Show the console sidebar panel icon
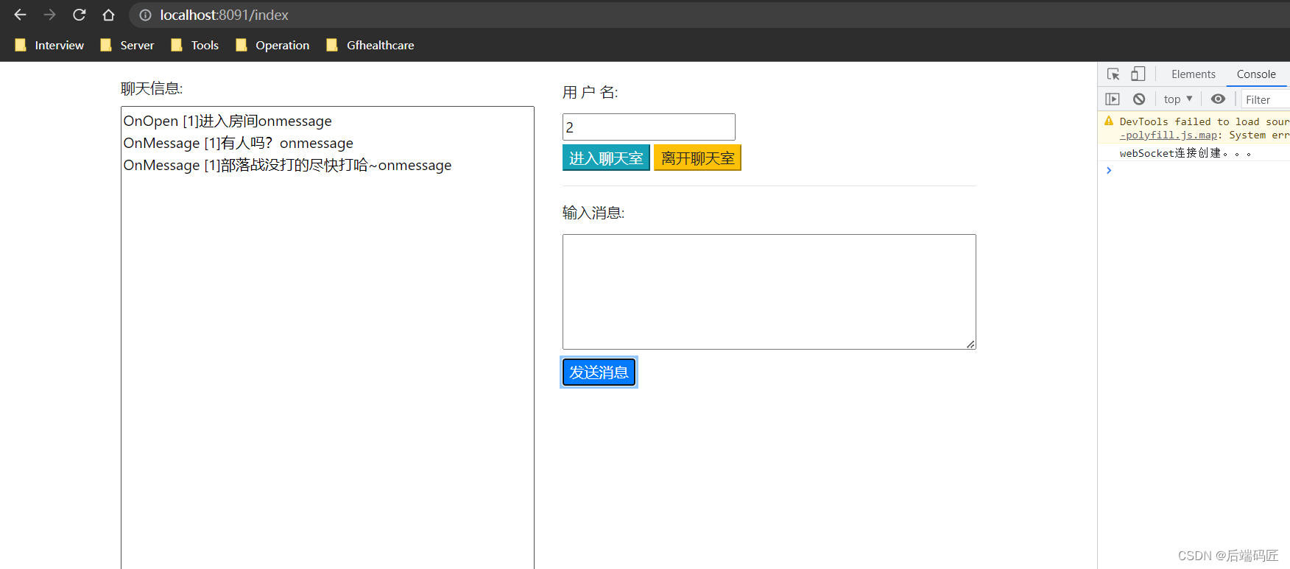This screenshot has height=569, width=1290. pyautogui.click(x=1113, y=99)
